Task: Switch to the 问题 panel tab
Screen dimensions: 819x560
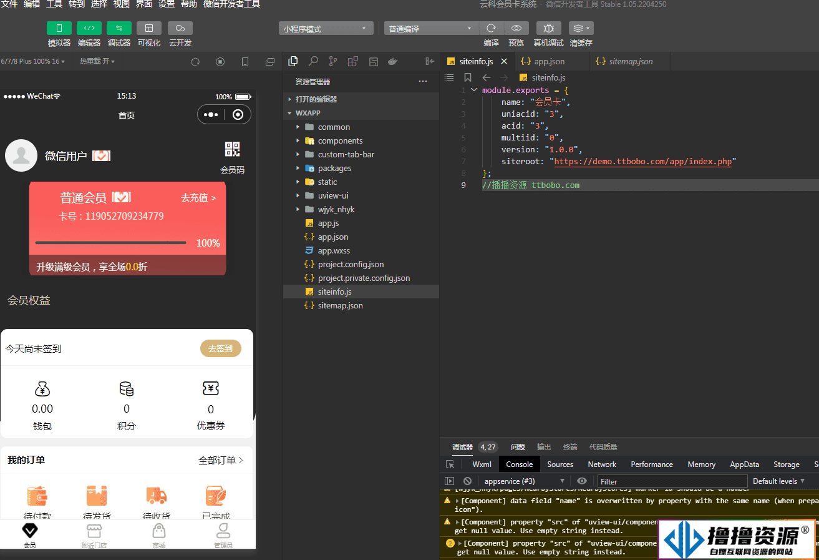Action: coord(518,447)
